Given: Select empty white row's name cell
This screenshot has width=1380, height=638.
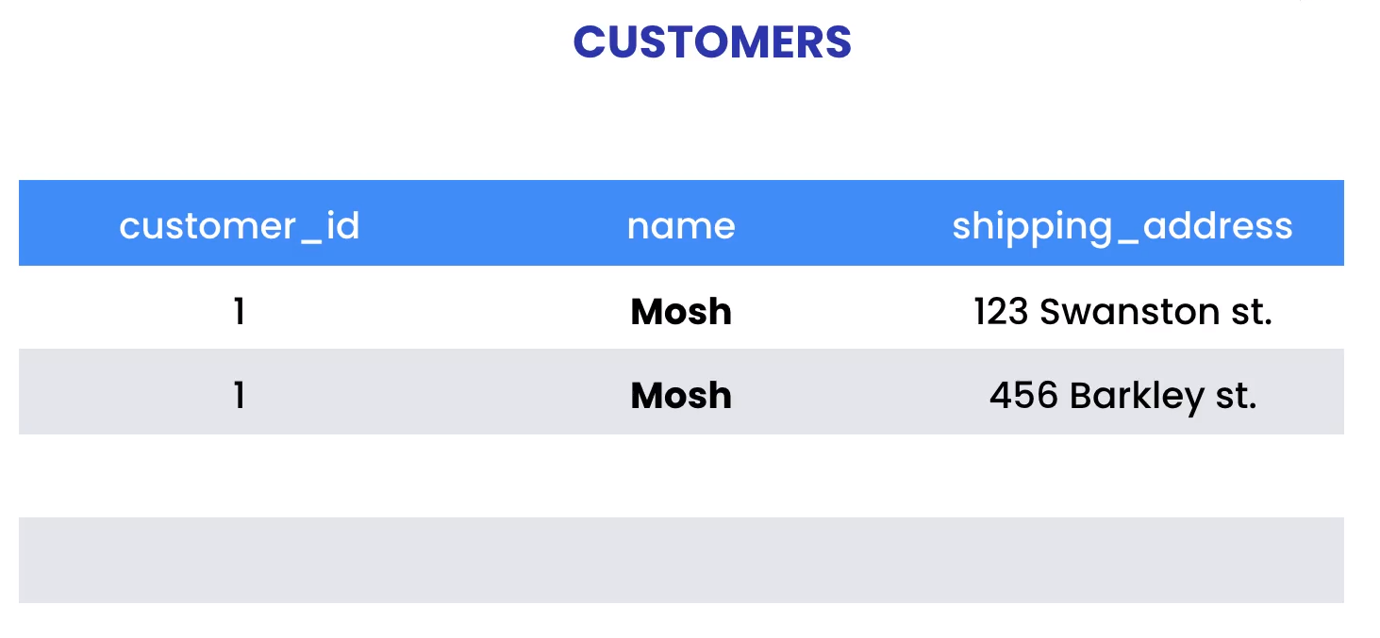Looking at the screenshot, I should coord(681,476).
